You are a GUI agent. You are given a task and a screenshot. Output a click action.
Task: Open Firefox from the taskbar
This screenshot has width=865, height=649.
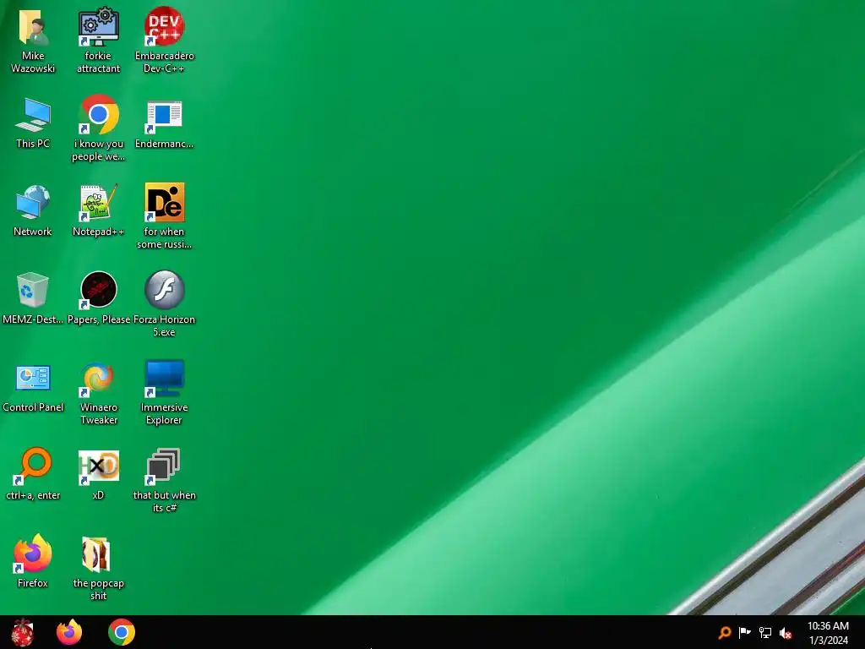tap(69, 632)
